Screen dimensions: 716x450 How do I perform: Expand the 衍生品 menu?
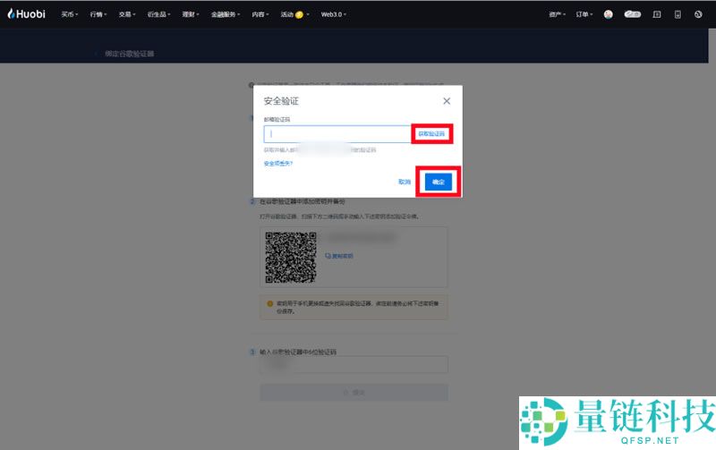click(x=158, y=14)
